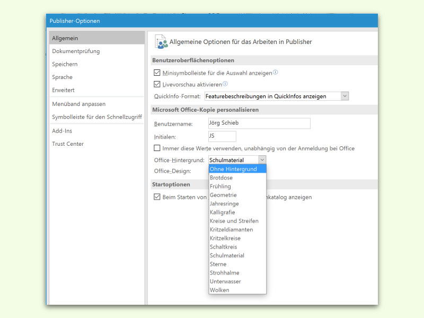Click the Publisher-Optionen title bar
Screen dimensions: 424x318
212,21
